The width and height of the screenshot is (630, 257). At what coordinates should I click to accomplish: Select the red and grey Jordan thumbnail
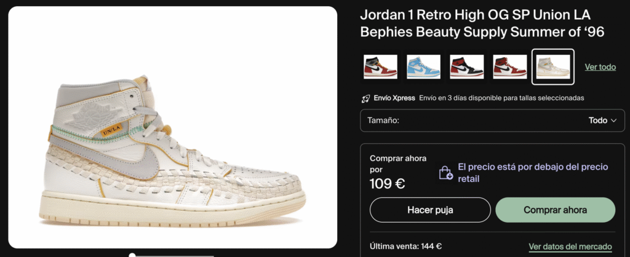coord(380,66)
